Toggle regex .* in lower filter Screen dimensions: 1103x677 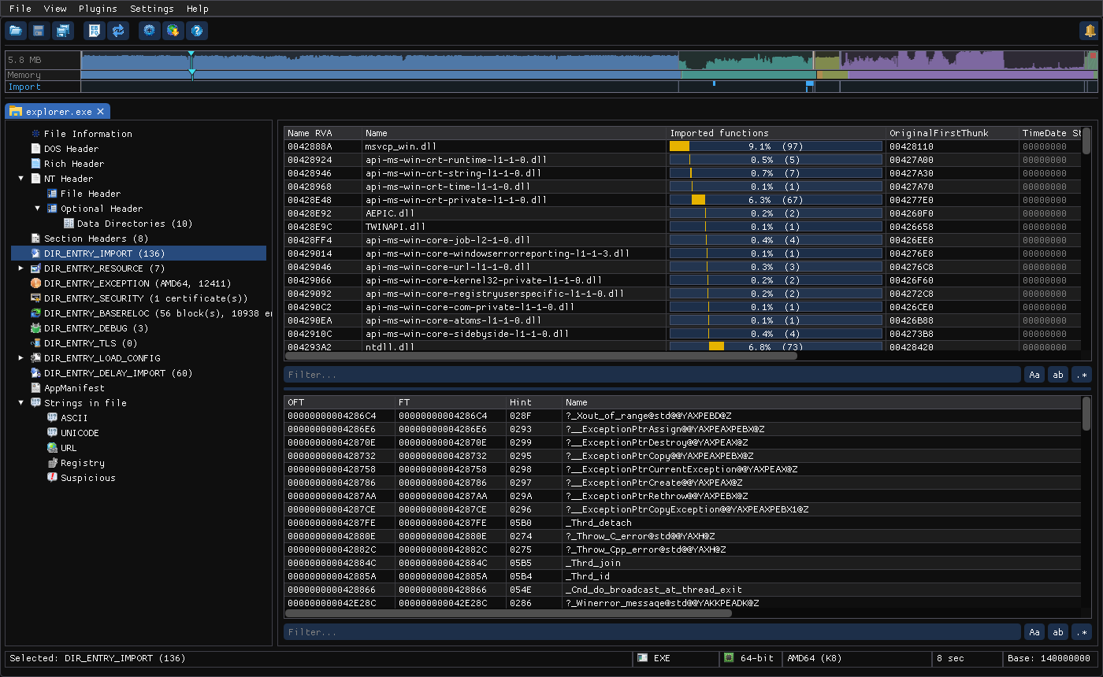point(1082,632)
